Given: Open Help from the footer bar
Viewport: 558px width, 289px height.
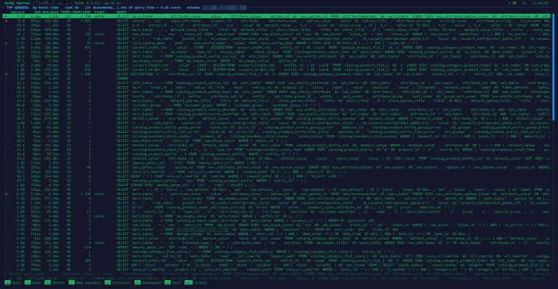Looking at the screenshot, I should 36,283.
